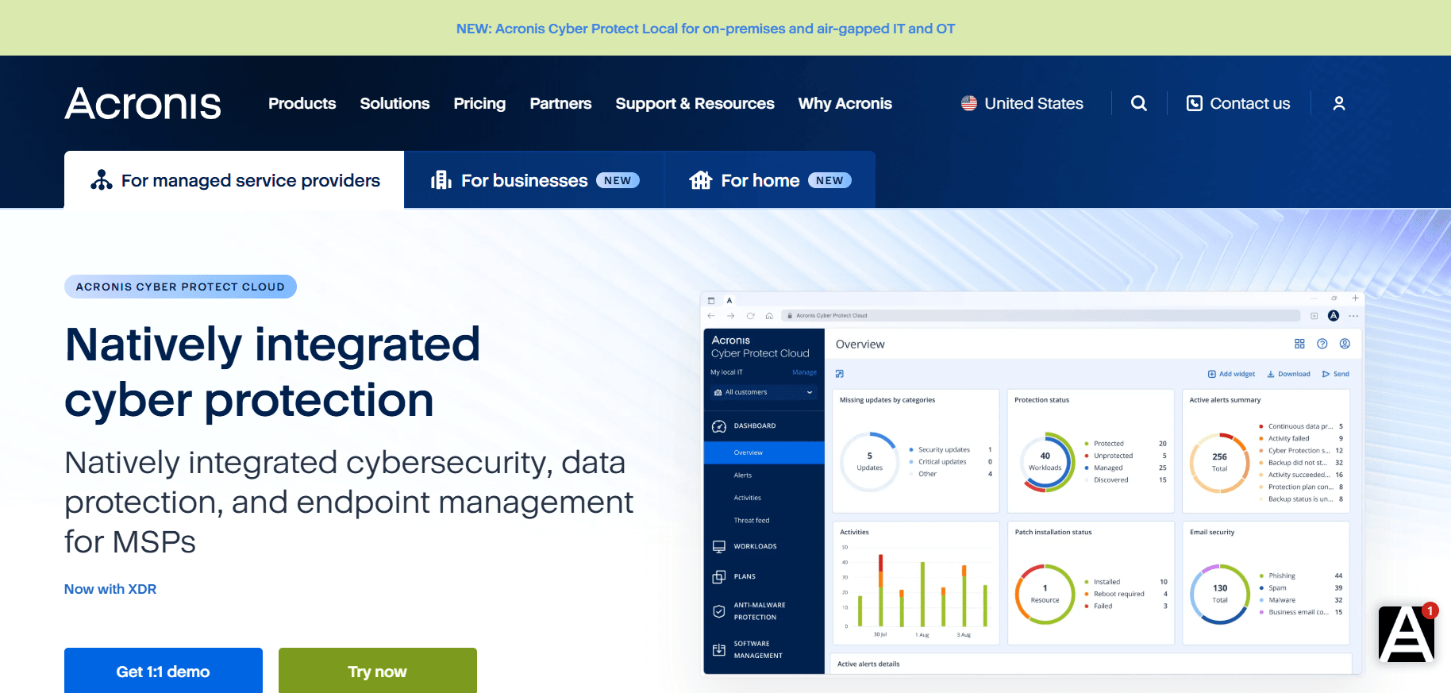Open the Partners menu
The height and width of the screenshot is (693, 1451).
click(x=560, y=103)
